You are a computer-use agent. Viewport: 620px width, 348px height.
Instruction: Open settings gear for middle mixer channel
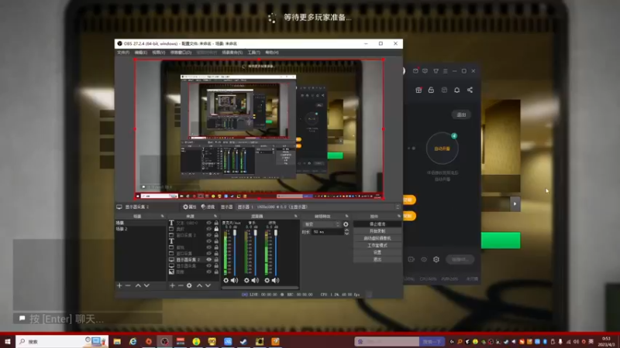pyautogui.click(x=246, y=280)
